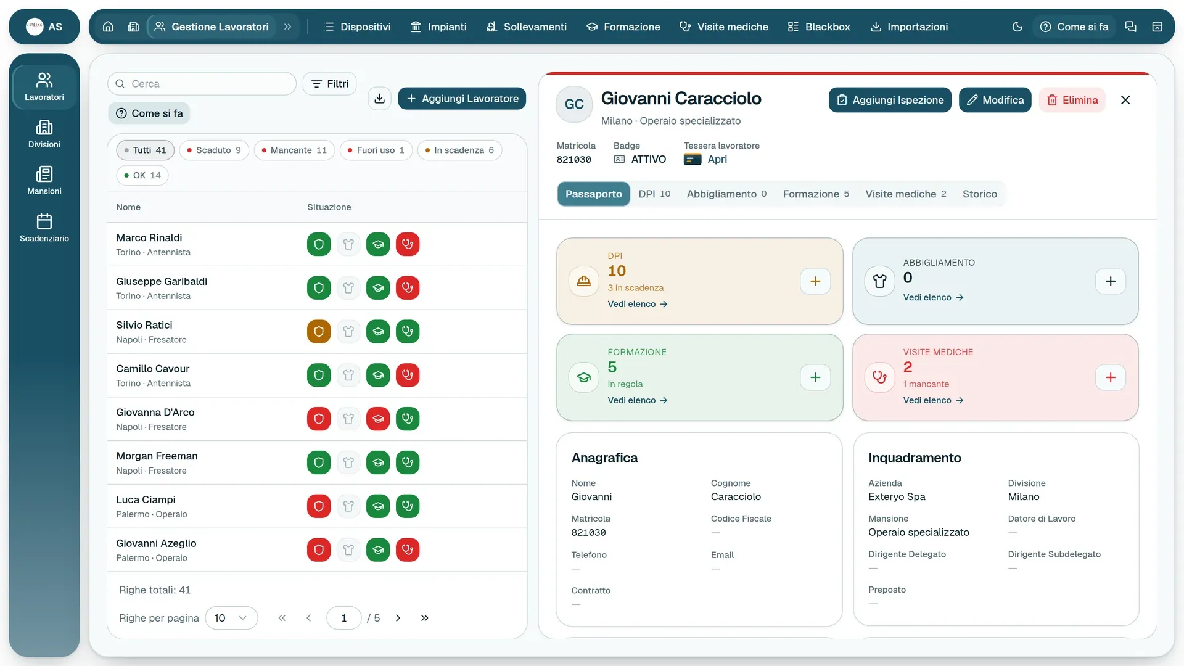
Task: Click Silvio Ratici's orange DPI shield icon
Action: pyautogui.click(x=319, y=332)
